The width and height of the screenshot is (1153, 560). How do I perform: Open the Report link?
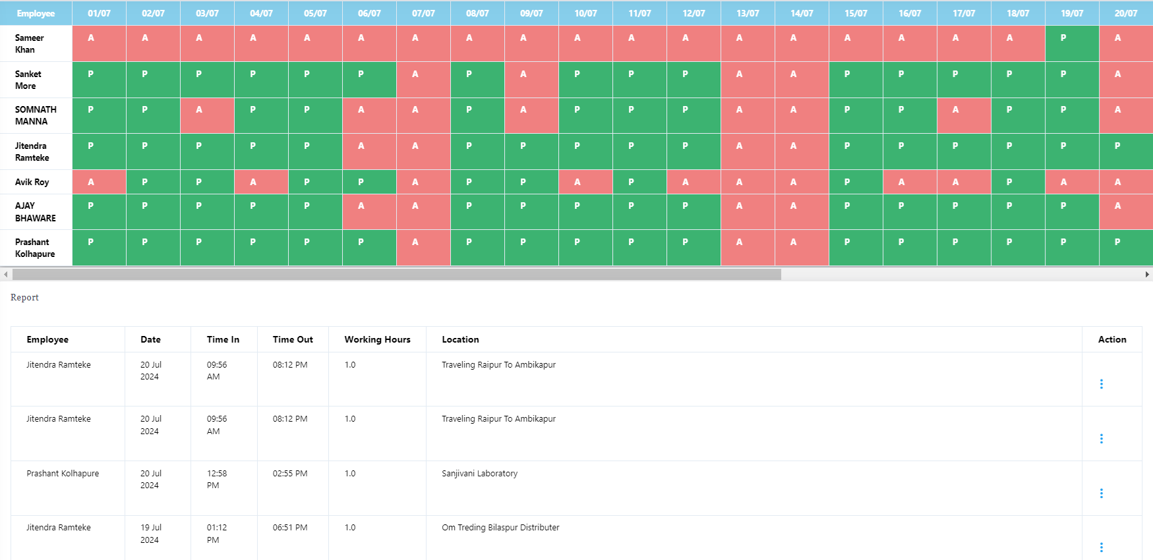(x=24, y=297)
